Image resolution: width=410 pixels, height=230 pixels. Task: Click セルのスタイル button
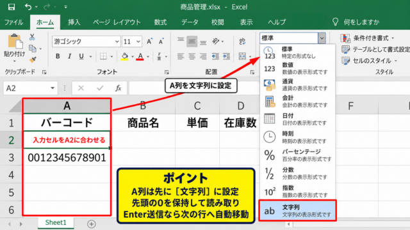pos(369,61)
